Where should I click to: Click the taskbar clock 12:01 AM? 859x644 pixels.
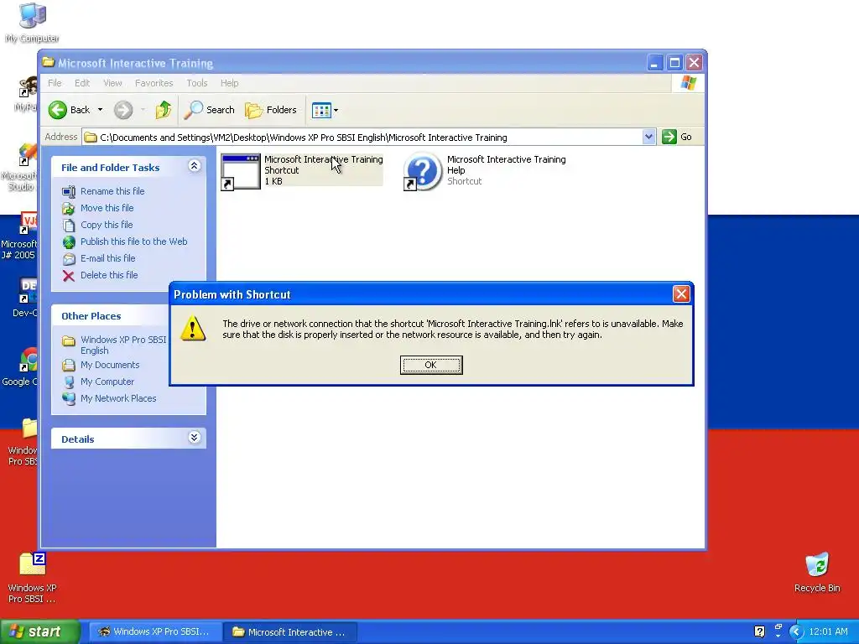pos(828,632)
